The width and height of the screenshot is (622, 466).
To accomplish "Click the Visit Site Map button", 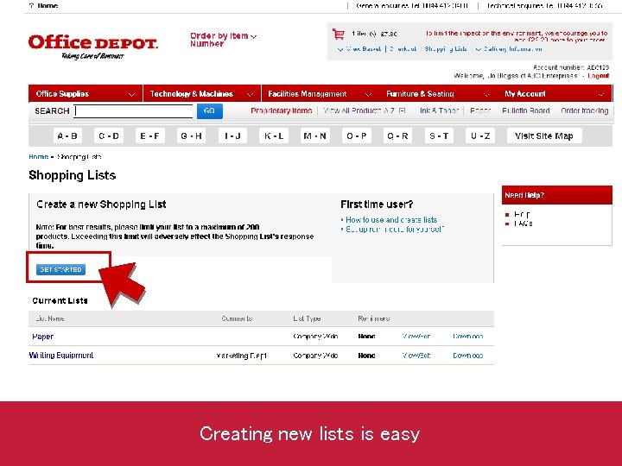I will point(544,136).
